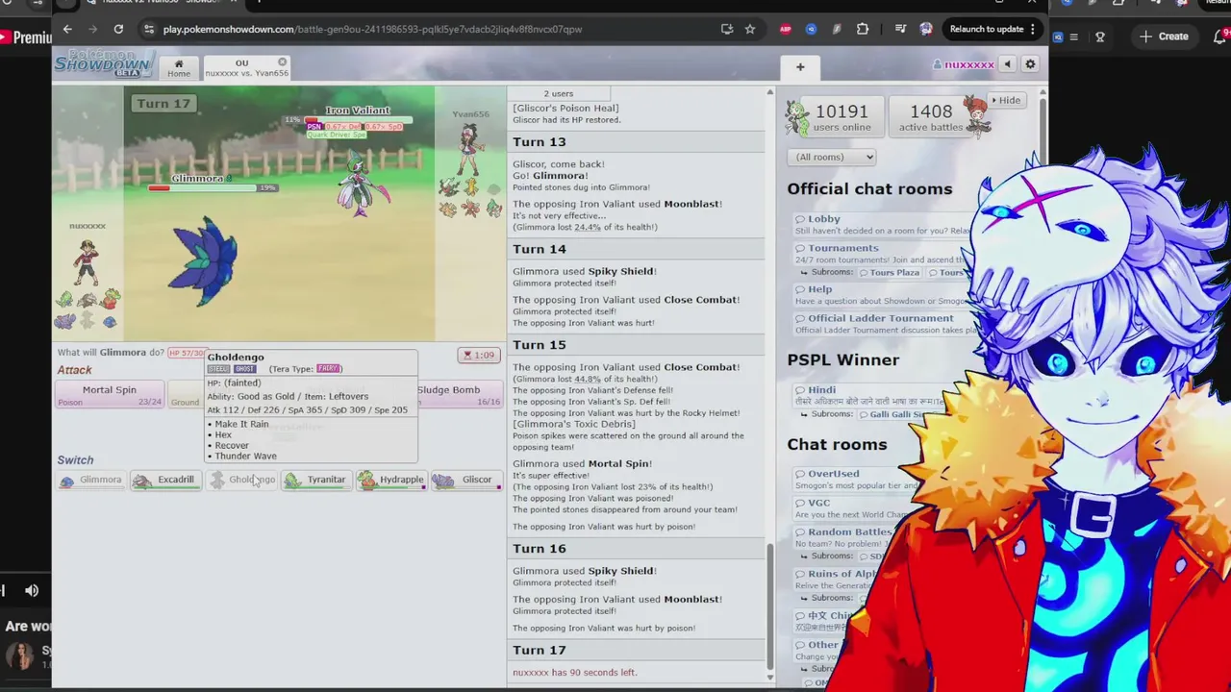Viewport: 1231px width, 692px height.
Task: Open Showdown options gear icon
Action: tap(1030, 64)
